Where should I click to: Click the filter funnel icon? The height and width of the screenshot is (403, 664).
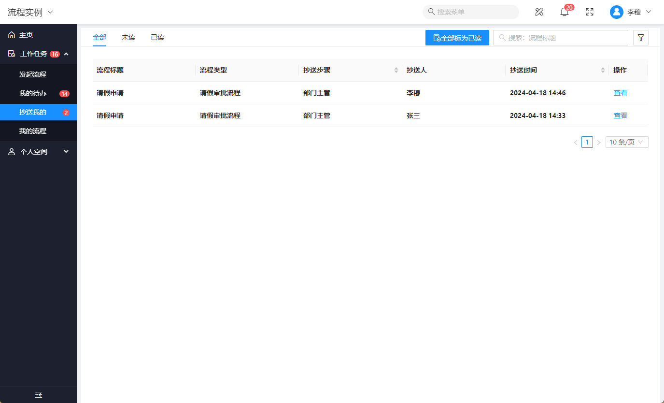click(x=640, y=38)
